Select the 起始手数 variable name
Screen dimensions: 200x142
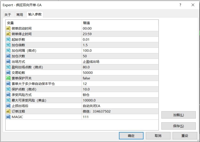point(18,39)
